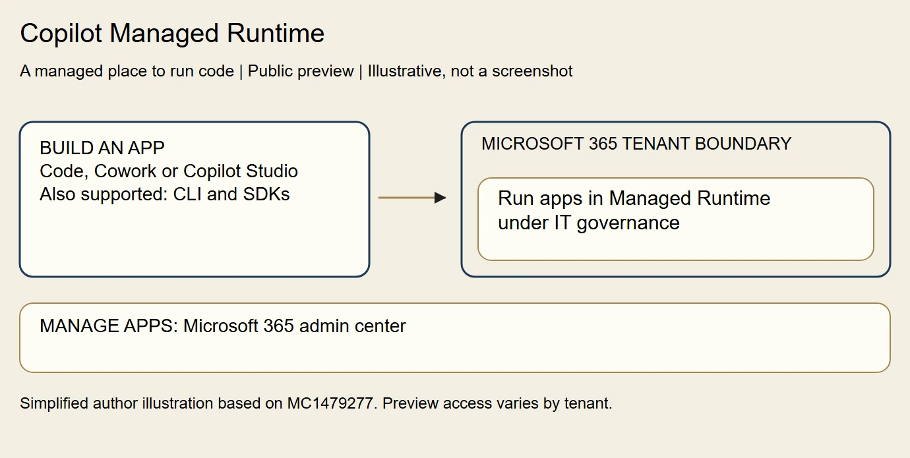Image resolution: width=910 pixels, height=458 pixels.
Task: Click the 'Simplified author illustration' footnote
Action: [x=317, y=403]
